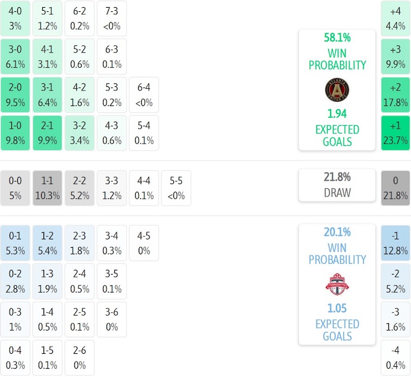This screenshot has height=377, width=411.
Task: Select the 2-1 score at 9.9%
Action: 47,133
